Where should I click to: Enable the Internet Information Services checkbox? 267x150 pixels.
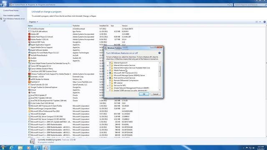click(110, 65)
